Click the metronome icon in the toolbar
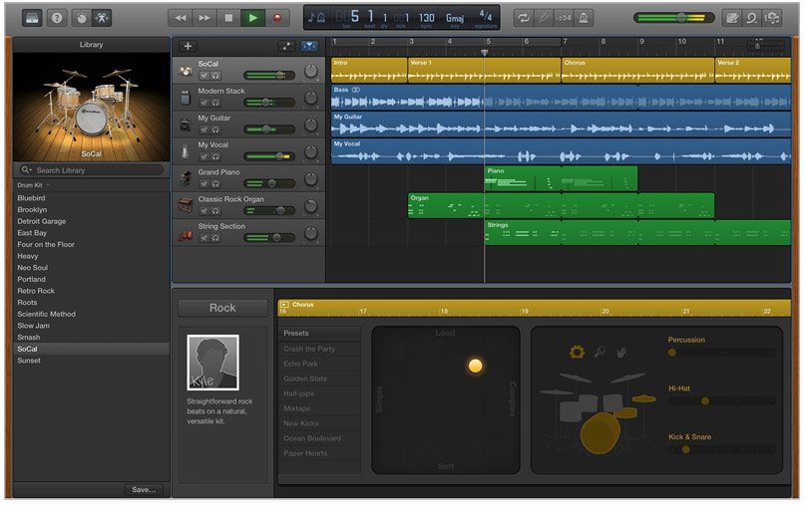This screenshot has height=506, width=805. point(584,18)
